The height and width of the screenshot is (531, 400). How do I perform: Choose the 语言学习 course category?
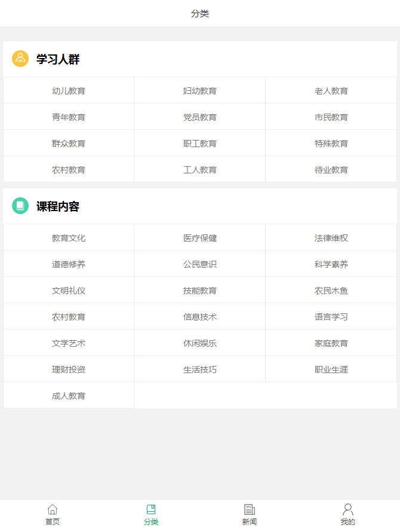coord(331,317)
